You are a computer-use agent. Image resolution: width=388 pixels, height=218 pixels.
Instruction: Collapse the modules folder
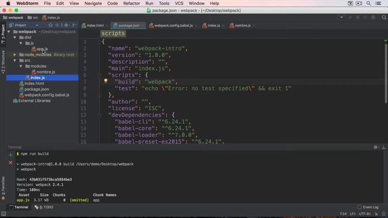(21, 66)
